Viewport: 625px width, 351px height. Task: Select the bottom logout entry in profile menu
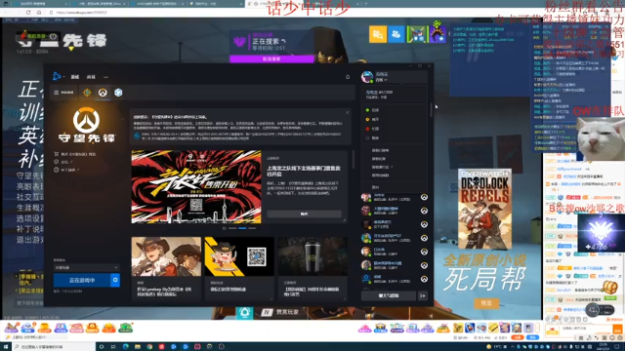click(375, 187)
